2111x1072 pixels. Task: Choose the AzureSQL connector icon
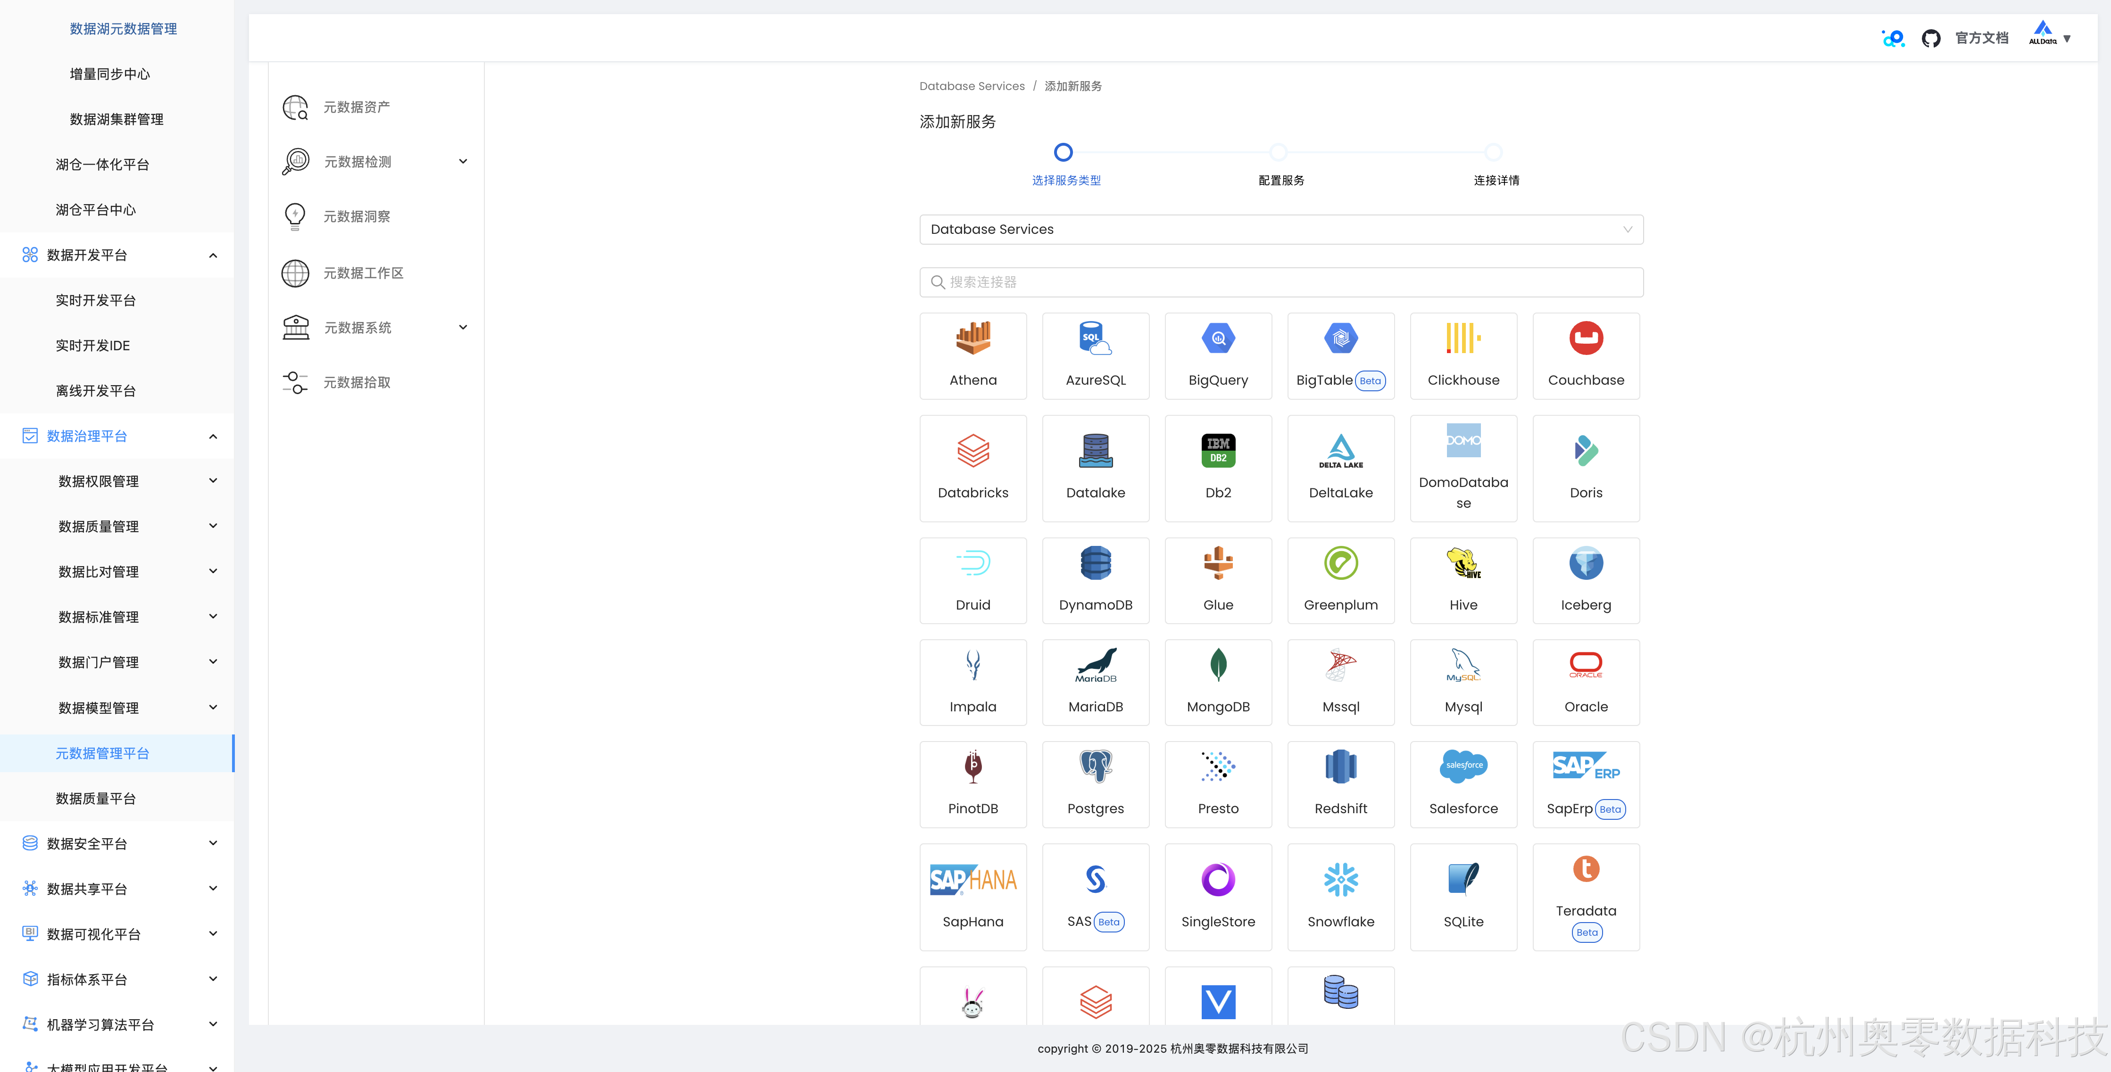tap(1096, 338)
